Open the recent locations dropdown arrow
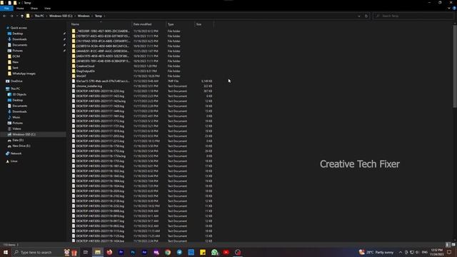 (17, 16)
